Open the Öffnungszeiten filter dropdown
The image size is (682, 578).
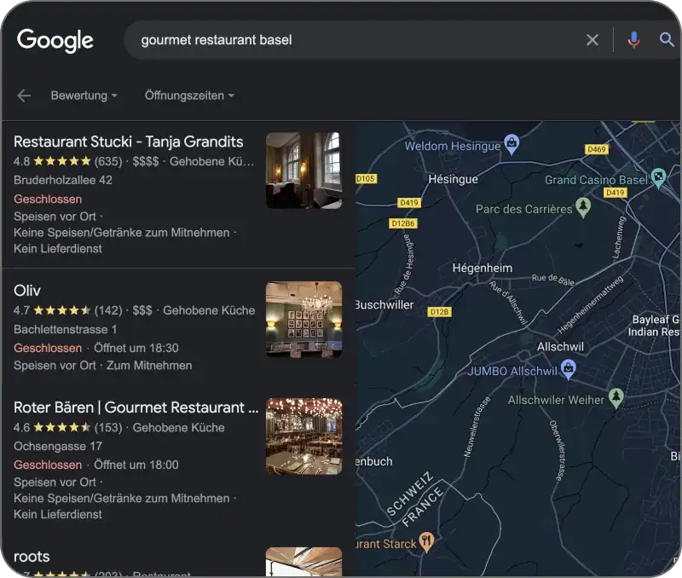(189, 95)
